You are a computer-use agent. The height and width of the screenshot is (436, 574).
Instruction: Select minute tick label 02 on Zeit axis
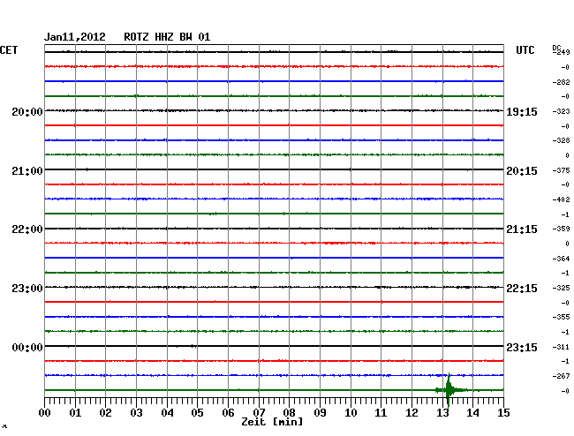[x=105, y=413]
